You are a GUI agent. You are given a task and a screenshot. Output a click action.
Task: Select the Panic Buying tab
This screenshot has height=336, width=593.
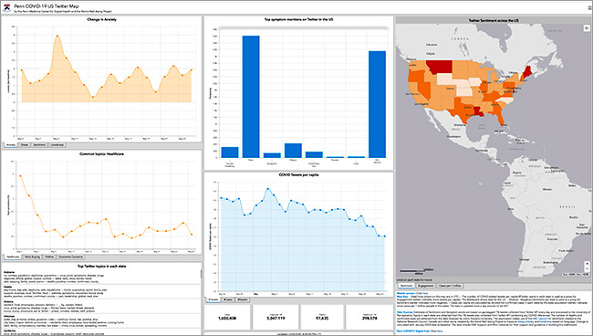click(x=32, y=257)
